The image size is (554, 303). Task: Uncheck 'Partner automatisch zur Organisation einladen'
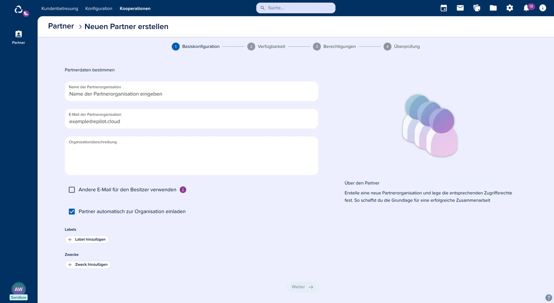72,212
